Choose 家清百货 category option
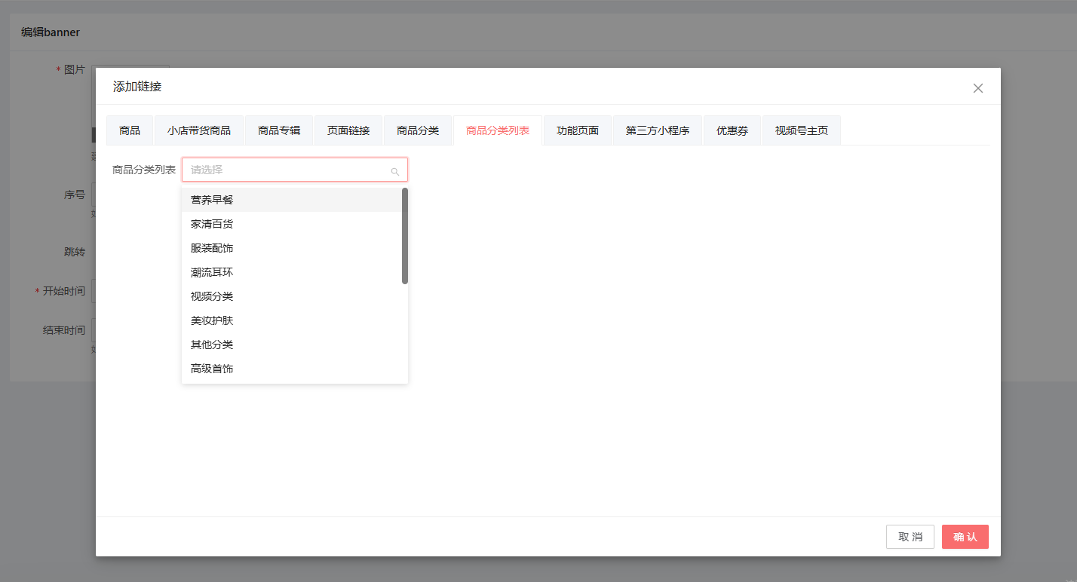 coord(292,224)
